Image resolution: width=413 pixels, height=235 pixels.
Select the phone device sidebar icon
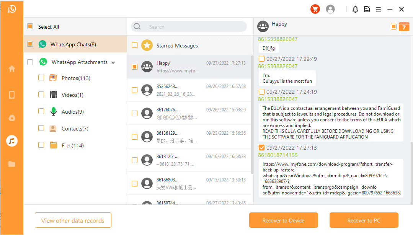pos(12,95)
